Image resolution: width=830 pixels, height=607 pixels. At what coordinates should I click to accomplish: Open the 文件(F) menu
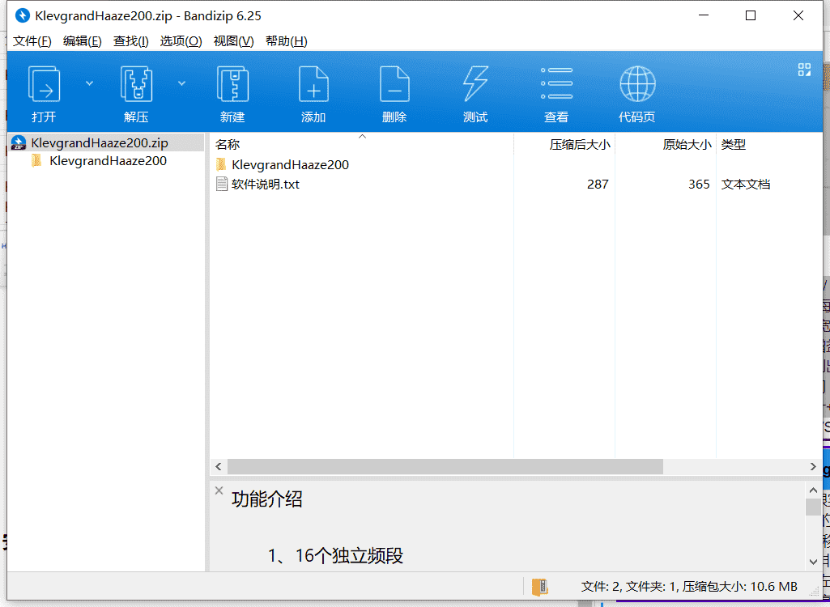click(x=32, y=41)
